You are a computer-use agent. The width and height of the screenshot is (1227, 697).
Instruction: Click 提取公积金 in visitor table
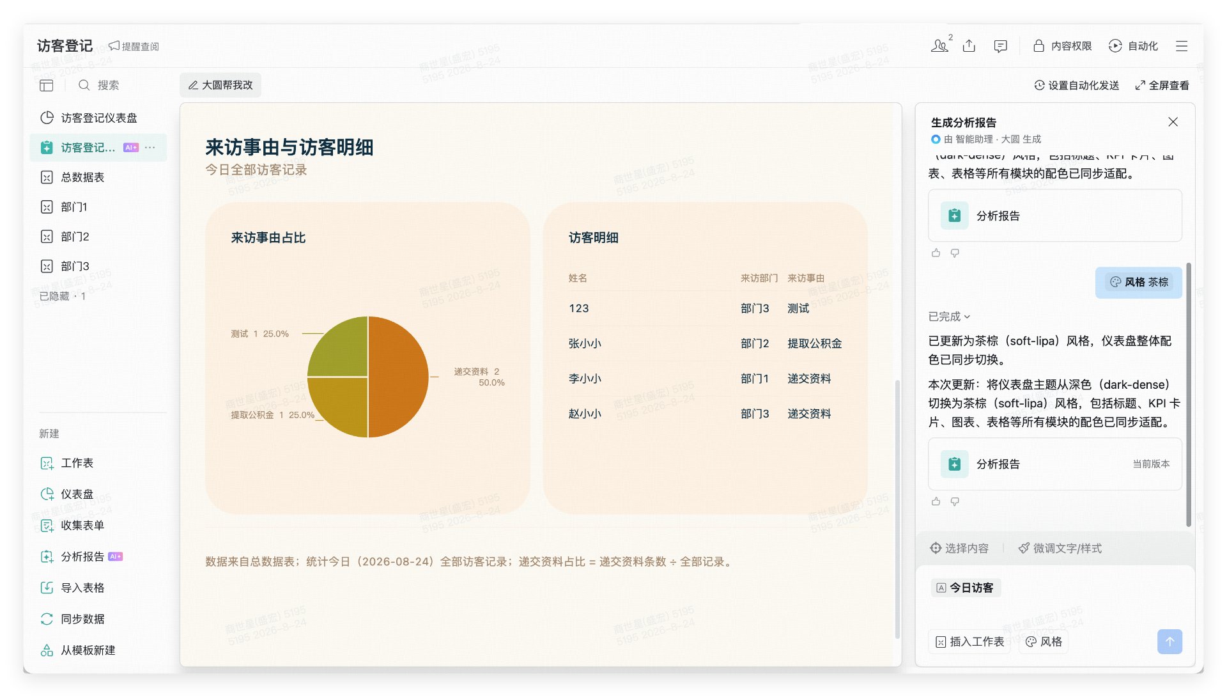point(814,343)
